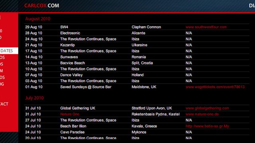Select the date 17 Aug 10

point(33,51)
